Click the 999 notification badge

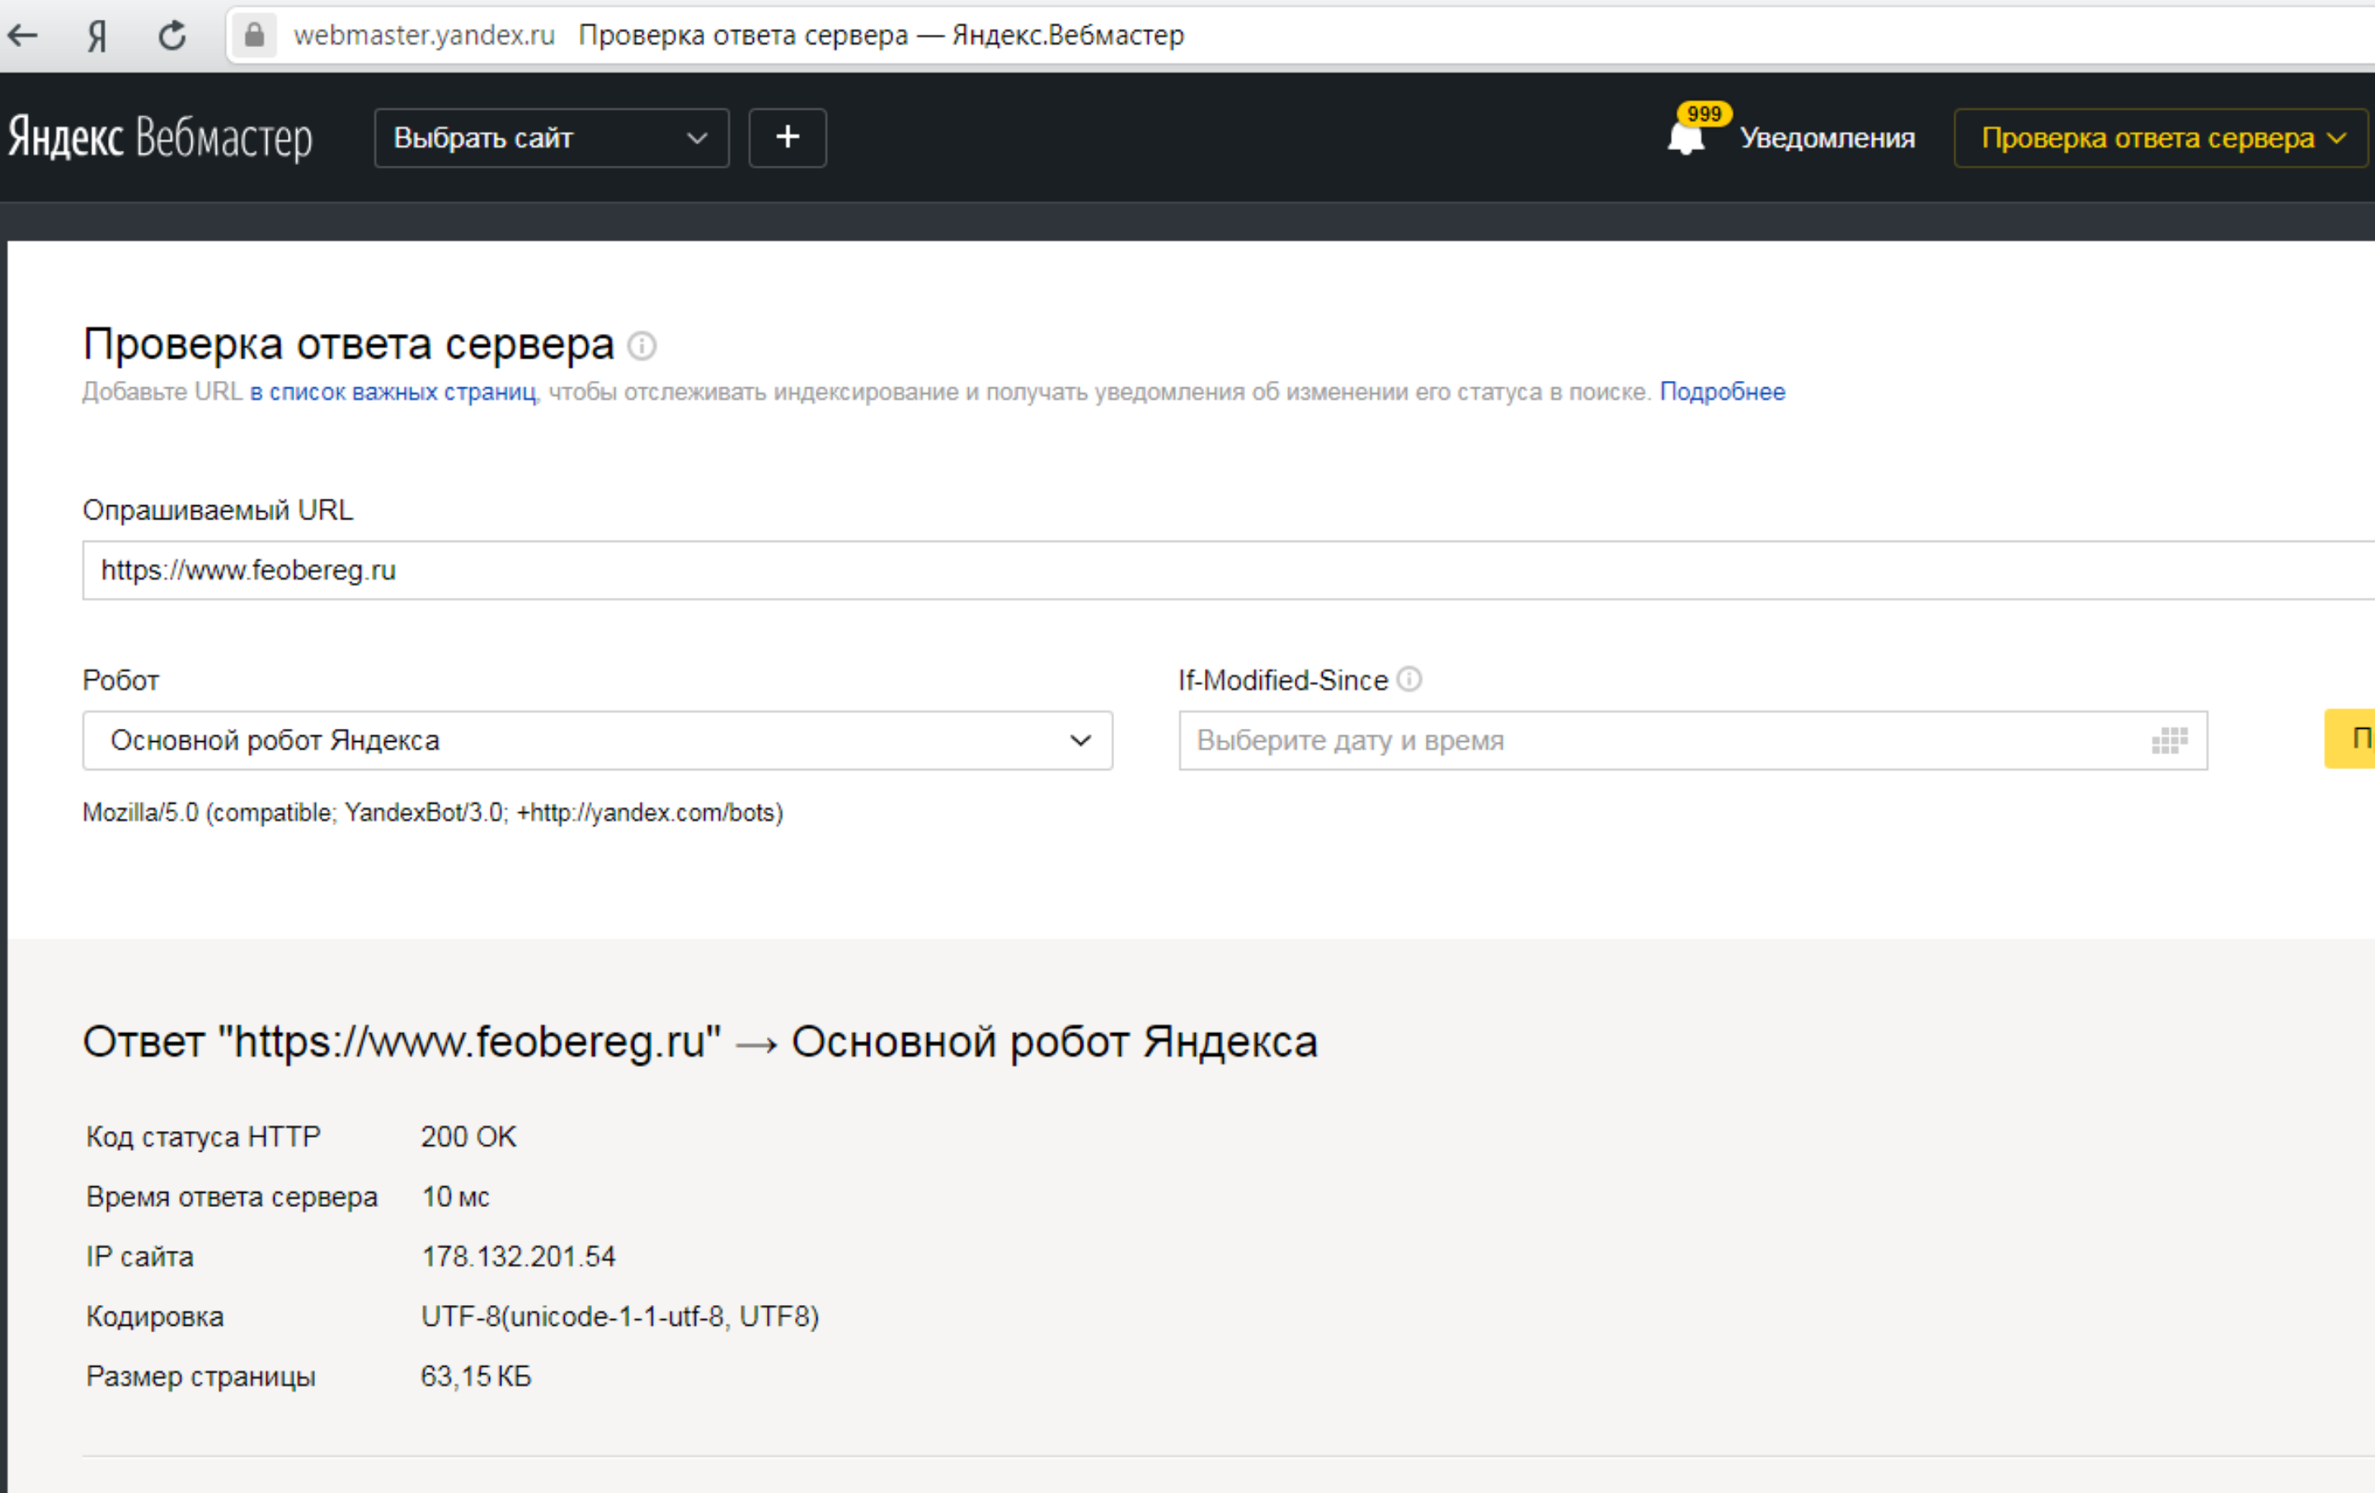pos(1705,115)
